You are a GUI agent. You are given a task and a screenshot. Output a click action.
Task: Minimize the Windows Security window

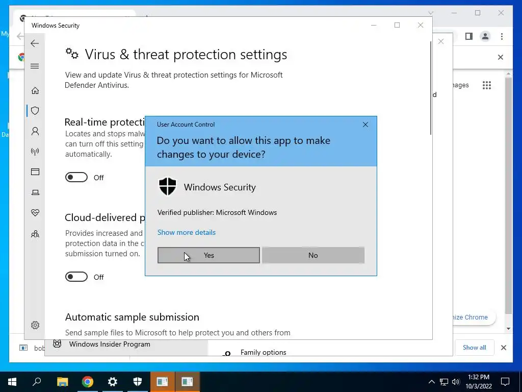coord(374,26)
